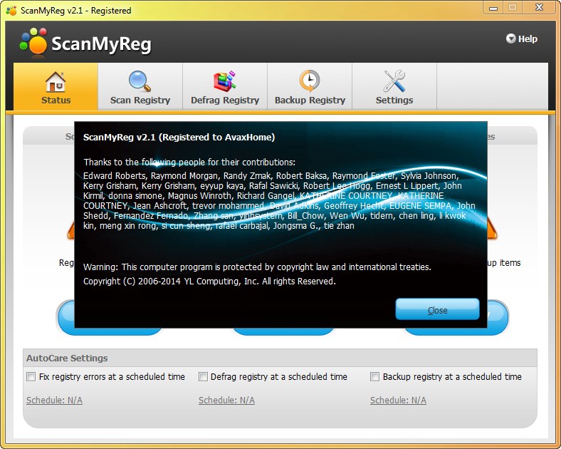Click the Backup Registry clock icon

point(310,81)
